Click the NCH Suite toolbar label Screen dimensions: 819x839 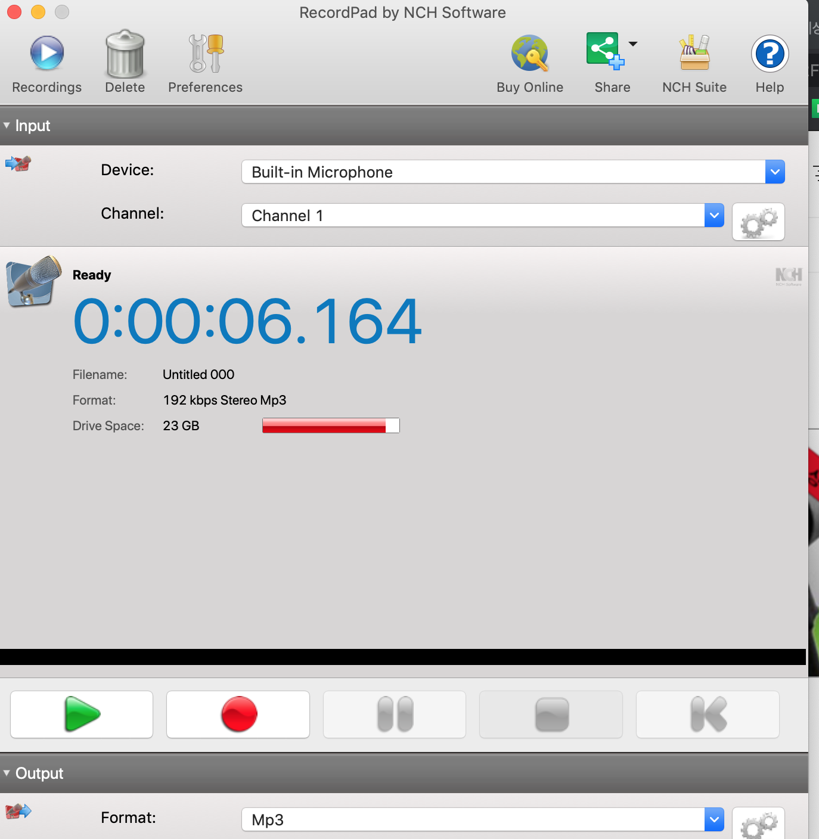(694, 87)
